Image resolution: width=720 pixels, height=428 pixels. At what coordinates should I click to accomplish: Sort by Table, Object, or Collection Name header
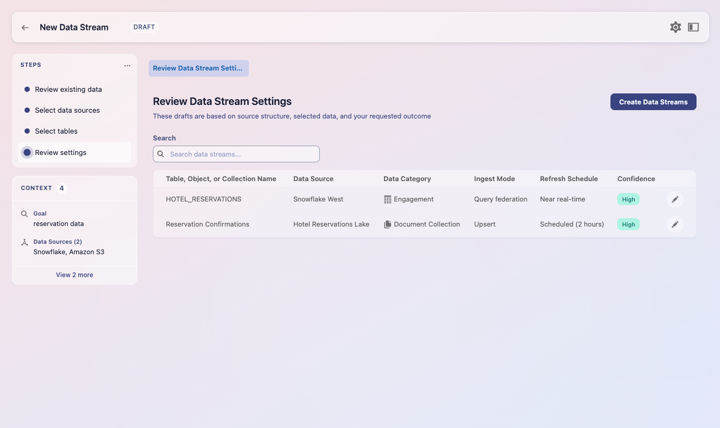(221, 179)
